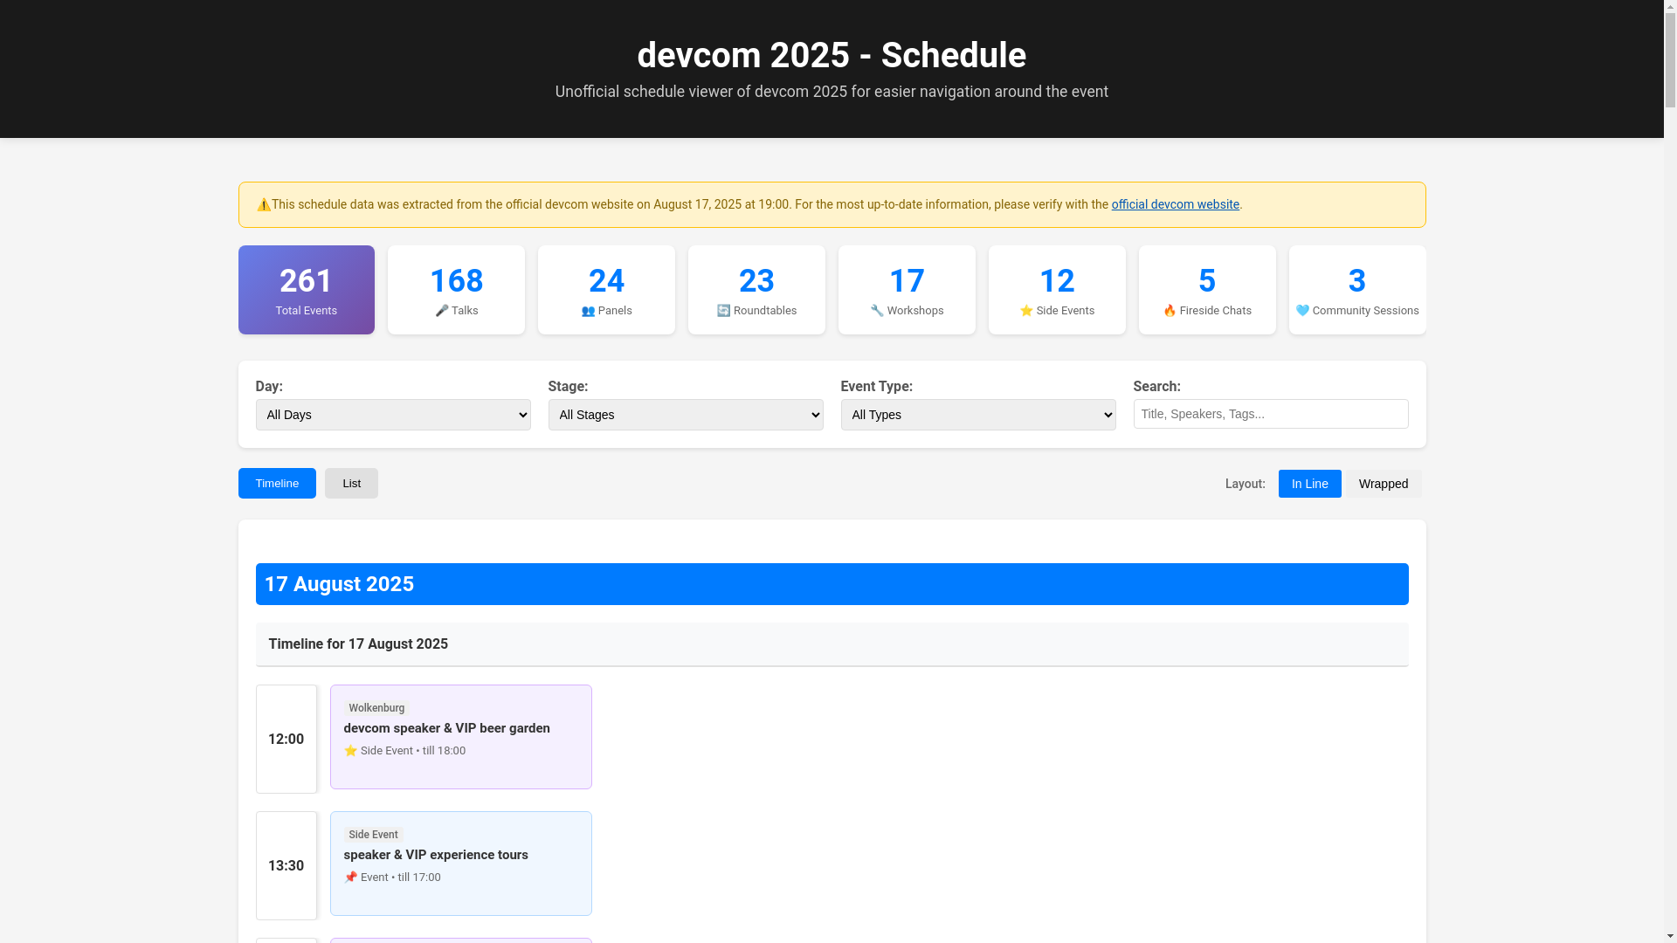Focus the Search input field
The height and width of the screenshot is (943, 1677).
pyautogui.click(x=1271, y=414)
